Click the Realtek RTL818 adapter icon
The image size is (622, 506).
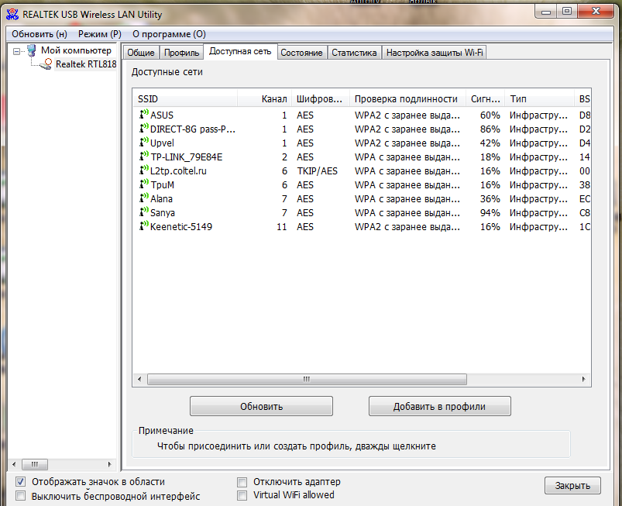pyautogui.click(x=46, y=64)
